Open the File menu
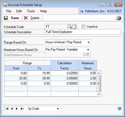Screen dimensions: 125x117 click(x=9, y=11)
